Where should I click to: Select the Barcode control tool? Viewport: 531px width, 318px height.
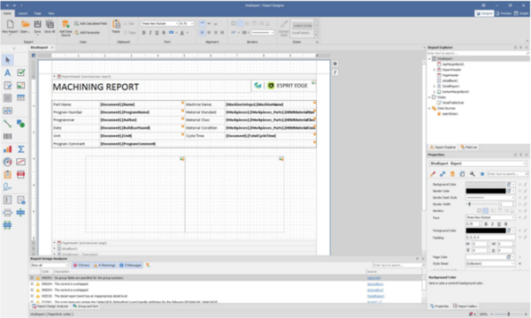(7, 136)
